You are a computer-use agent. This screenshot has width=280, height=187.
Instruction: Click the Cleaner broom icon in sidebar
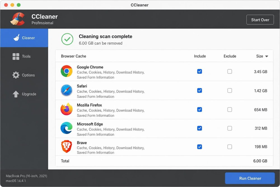pos(17,38)
